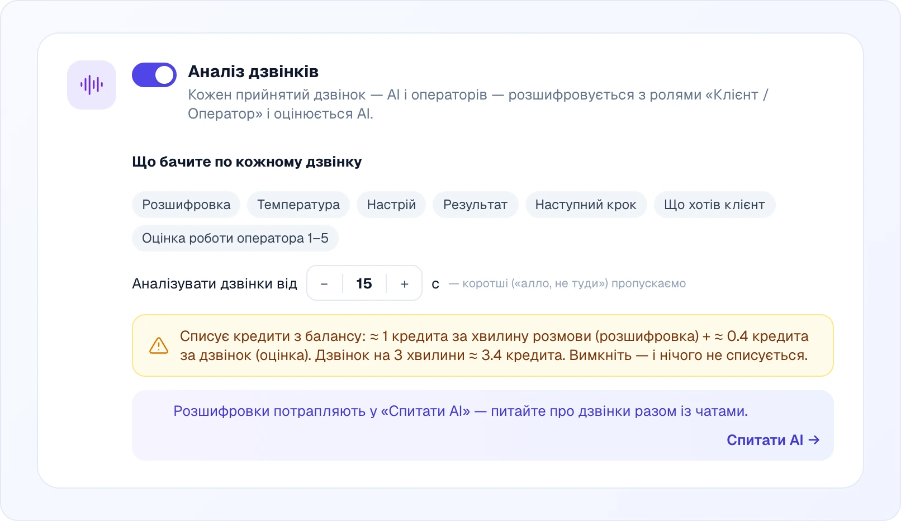The height and width of the screenshot is (521, 901).
Task: Select the Температура chip
Action: click(298, 205)
